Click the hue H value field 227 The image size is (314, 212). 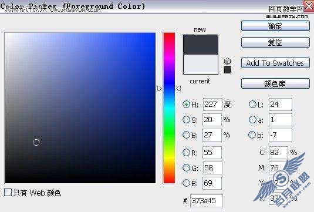click(x=212, y=105)
